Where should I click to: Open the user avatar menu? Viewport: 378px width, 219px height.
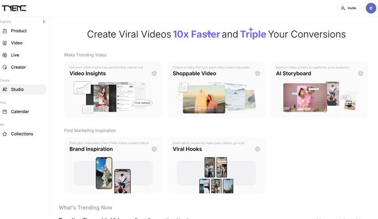(371, 8)
